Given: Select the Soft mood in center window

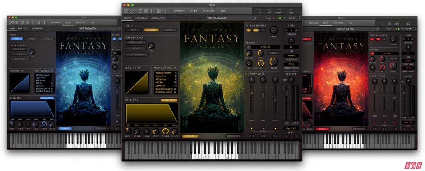Looking at the screenshot, I should tap(133, 30).
